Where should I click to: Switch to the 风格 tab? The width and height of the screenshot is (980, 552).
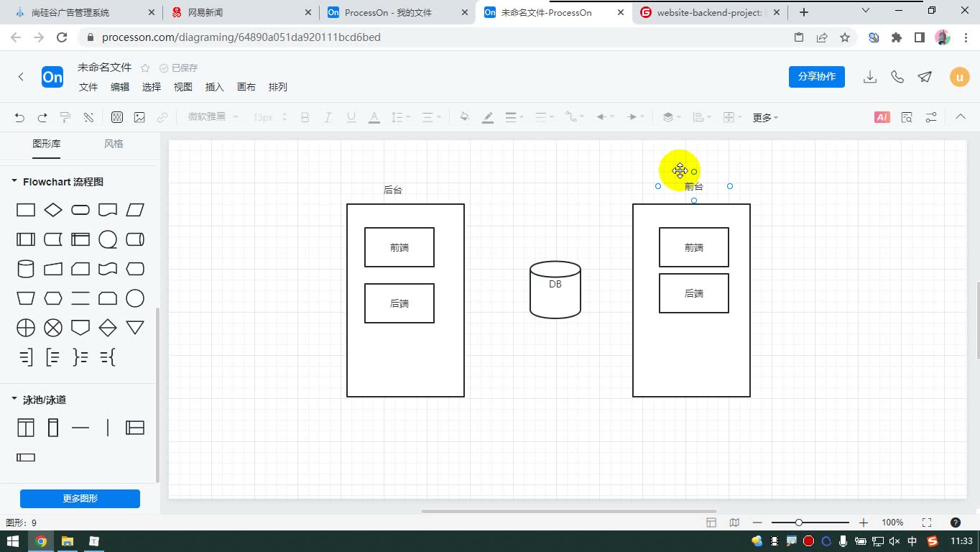(x=114, y=144)
